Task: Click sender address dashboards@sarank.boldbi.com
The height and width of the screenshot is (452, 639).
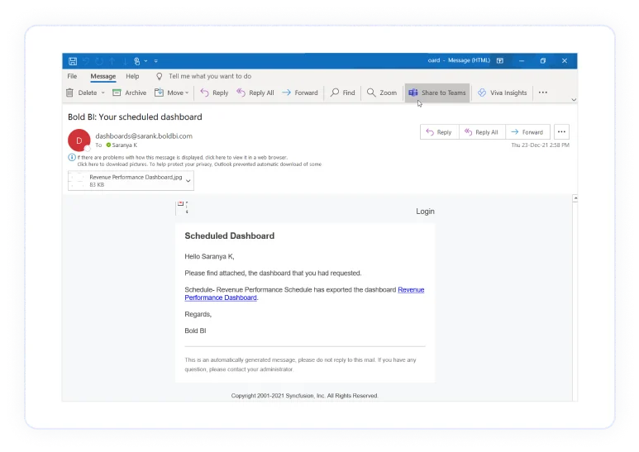Action: (144, 136)
